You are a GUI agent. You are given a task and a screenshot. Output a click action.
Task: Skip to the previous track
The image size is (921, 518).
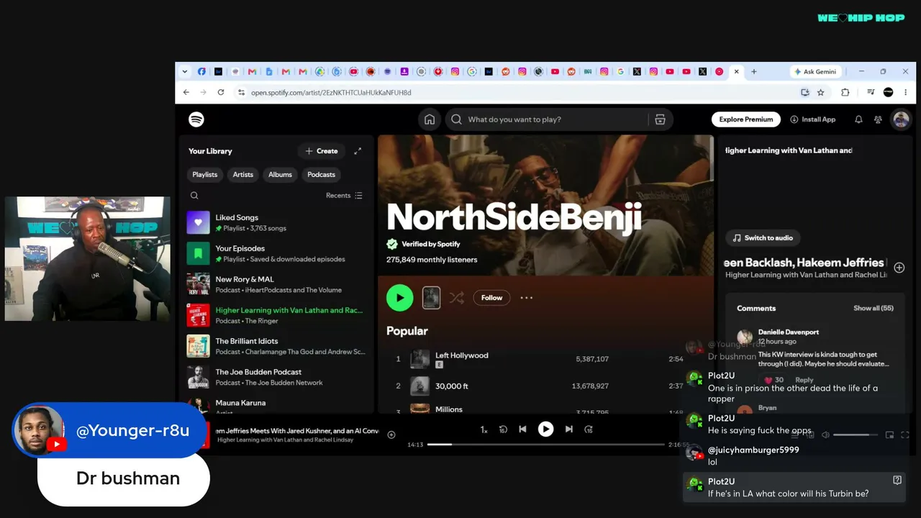[x=522, y=430]
